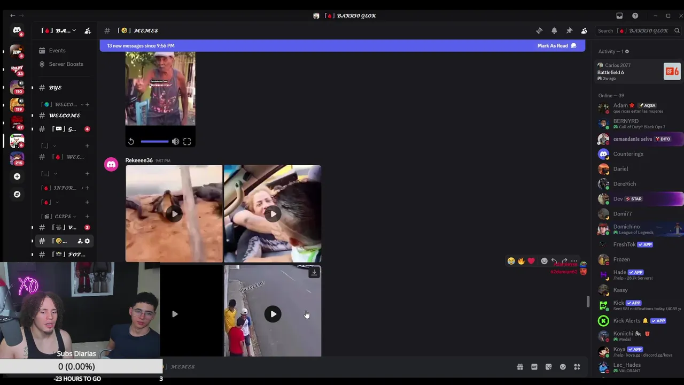Open the sticker picker icon
Viewport: 684px width, 385px height.
coord(548,367)
